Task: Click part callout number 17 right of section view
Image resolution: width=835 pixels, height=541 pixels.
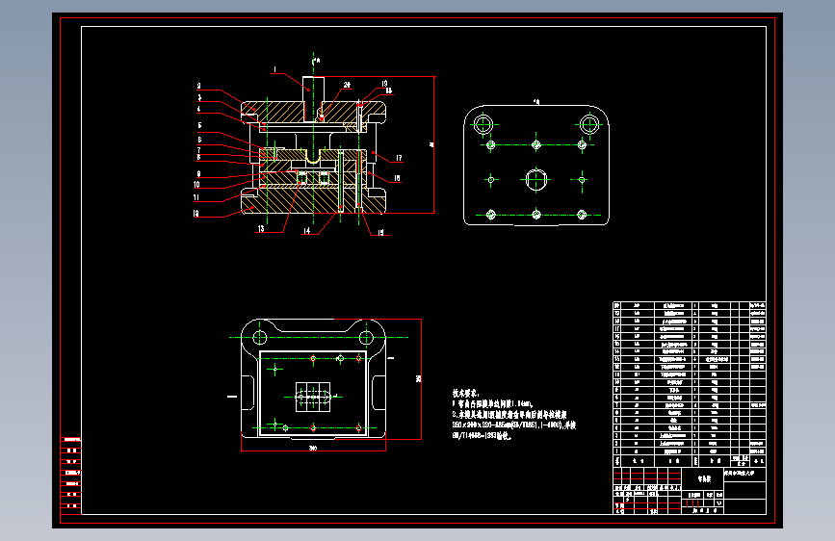Action: [x=399, y=158]
